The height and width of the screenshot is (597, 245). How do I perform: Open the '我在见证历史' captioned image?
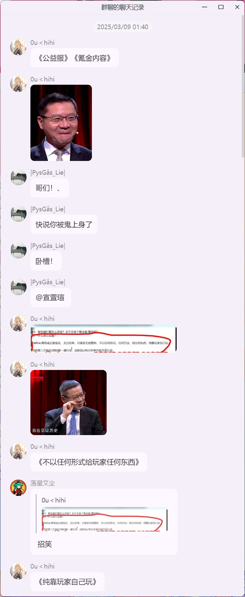68,402
